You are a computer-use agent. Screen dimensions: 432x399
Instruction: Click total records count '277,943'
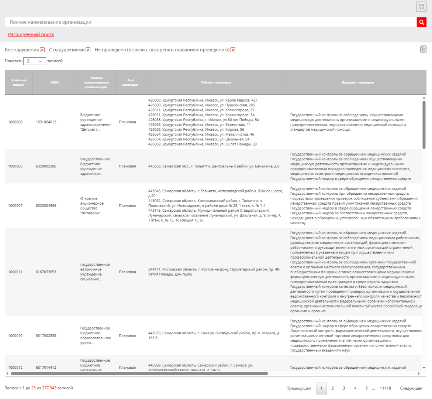pos(49,388)
